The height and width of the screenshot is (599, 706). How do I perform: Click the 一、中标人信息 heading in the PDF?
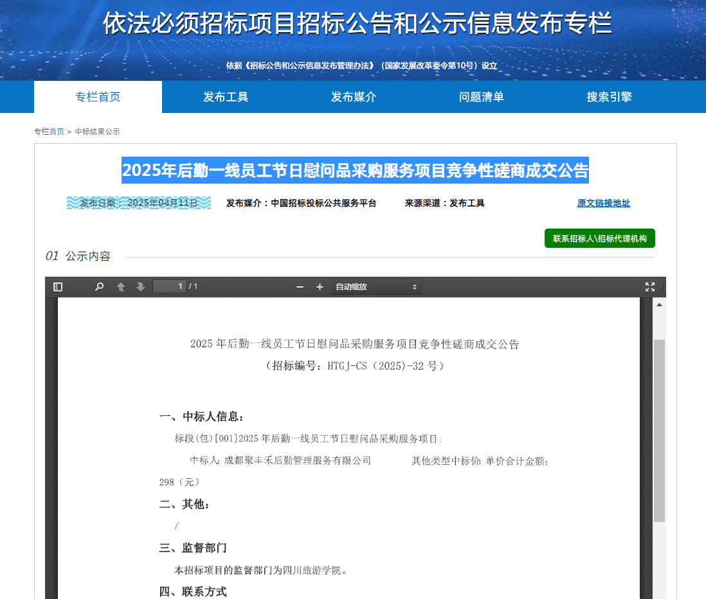pyautogui.click(x=202, y=417)
